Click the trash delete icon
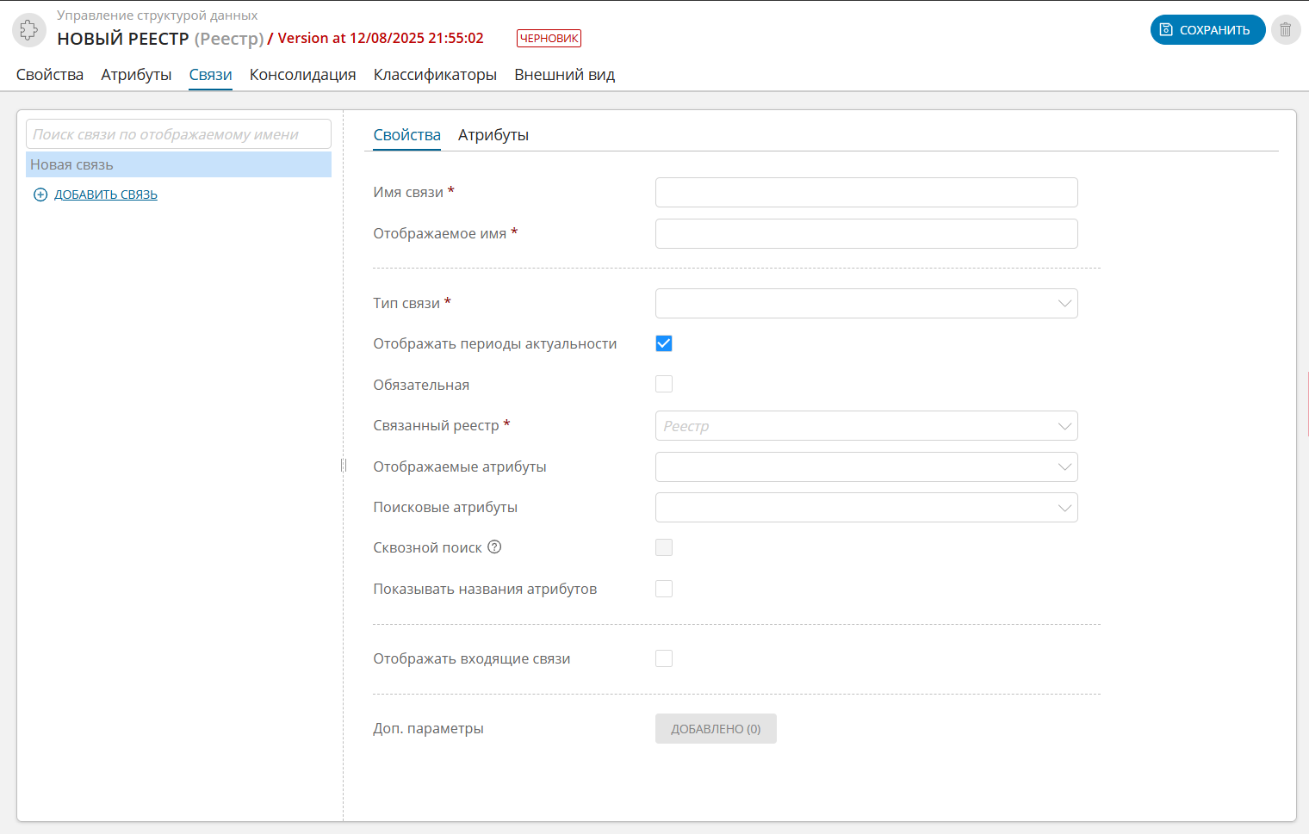 point(1285,30)
